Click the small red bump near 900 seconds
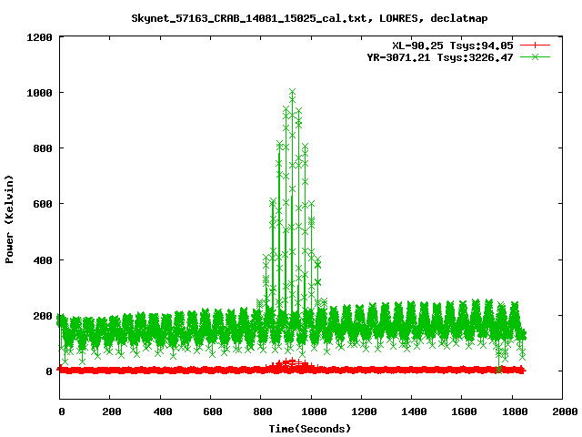The image size is (582, 437). [x=292, y=364]
